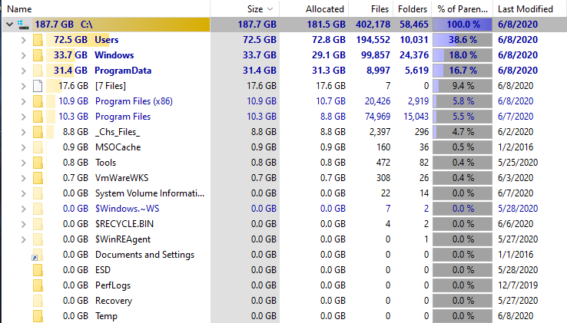Viewport: 567px width, 323px height.
Task: Click the _Chs_Files_ folder icon
Action: click(x=38, y=132)
